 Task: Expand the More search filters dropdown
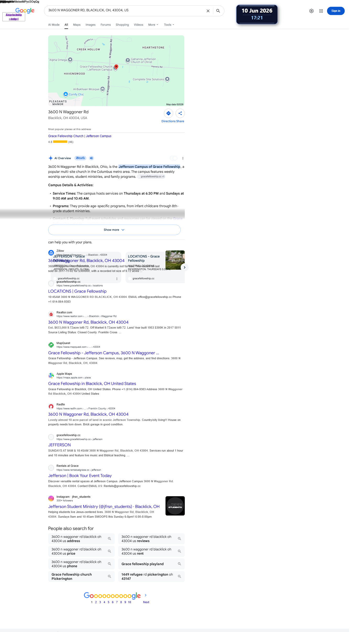tap(153, 25)
